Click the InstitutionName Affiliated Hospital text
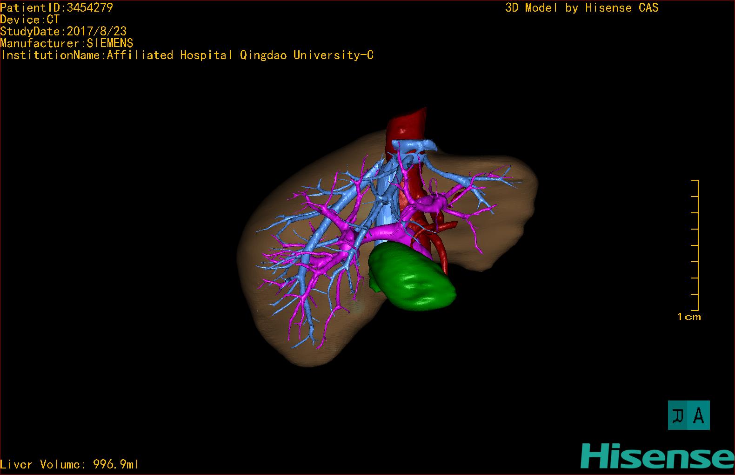 click(x=187, y=55)
